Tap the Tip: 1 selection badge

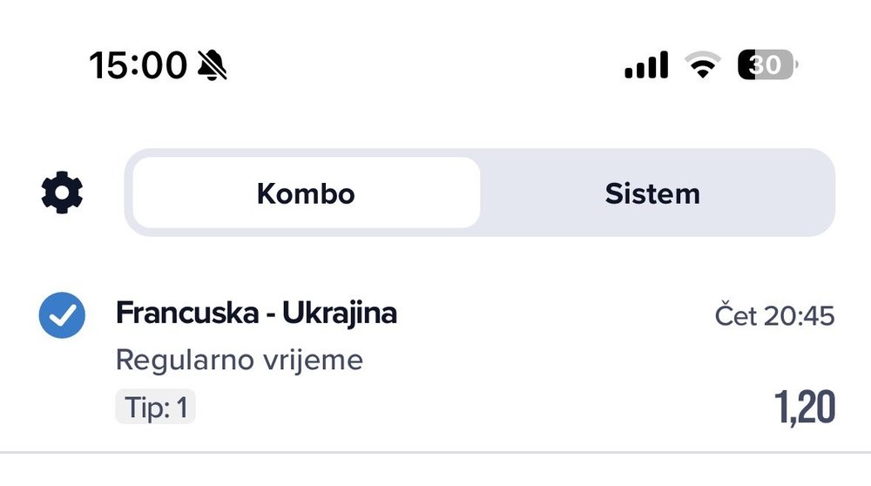tap(156, 407)
